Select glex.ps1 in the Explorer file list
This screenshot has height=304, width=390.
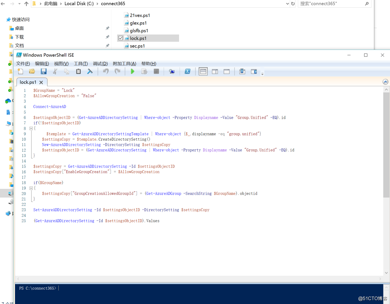click(138, 23)
